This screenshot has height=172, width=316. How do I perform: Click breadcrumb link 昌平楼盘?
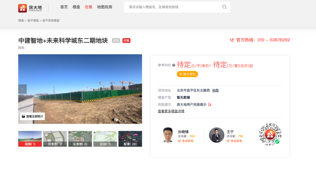point(33,20)
